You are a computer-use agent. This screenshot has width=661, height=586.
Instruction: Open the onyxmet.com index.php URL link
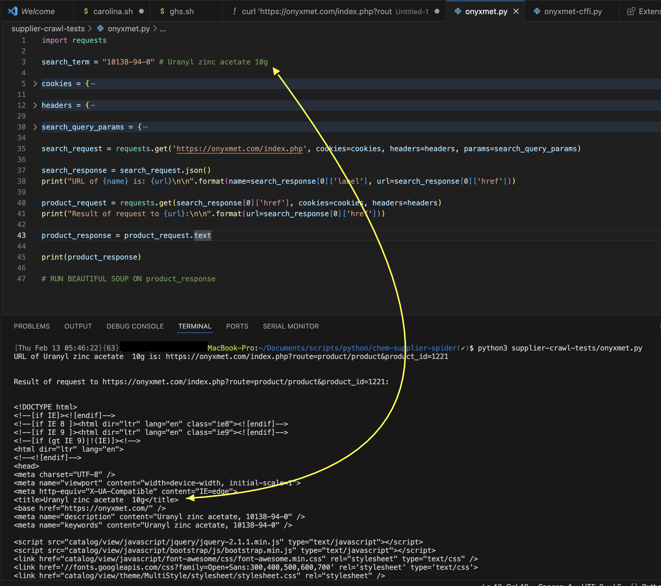pos(239,149)
